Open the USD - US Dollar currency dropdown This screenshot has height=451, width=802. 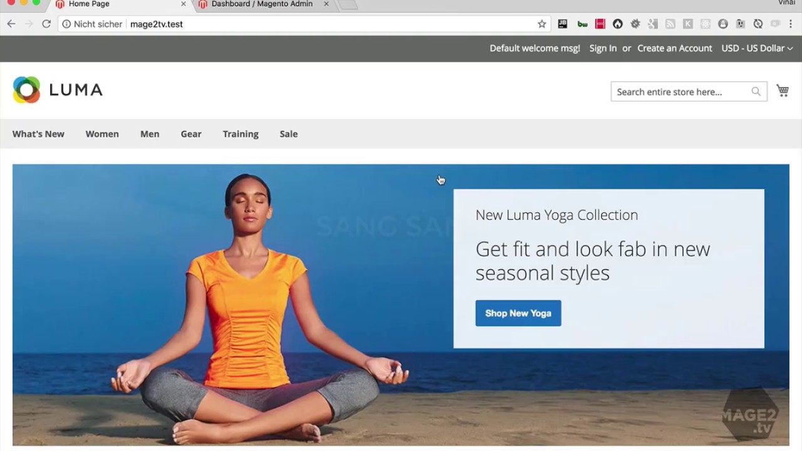(757, 48)
